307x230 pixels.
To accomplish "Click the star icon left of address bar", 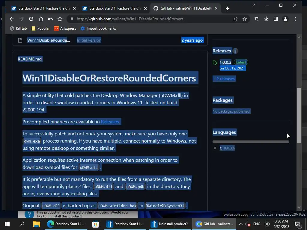I will click(x=60, y=19).
